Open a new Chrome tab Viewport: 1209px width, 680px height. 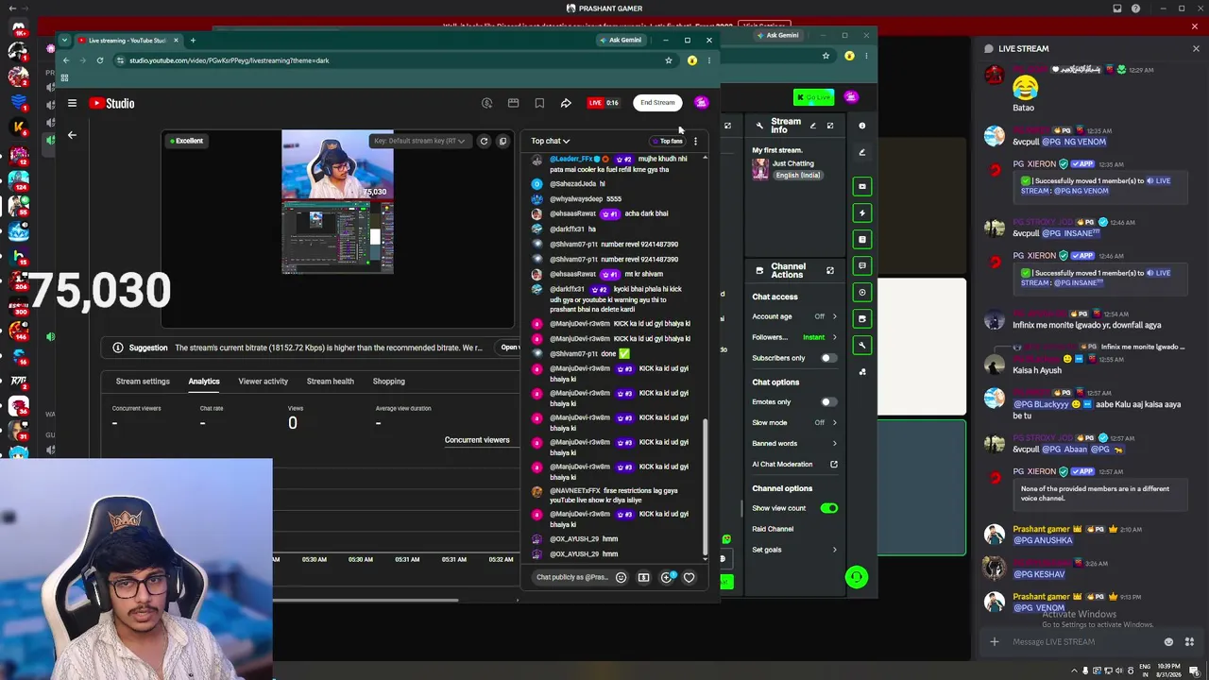[193, 41]
